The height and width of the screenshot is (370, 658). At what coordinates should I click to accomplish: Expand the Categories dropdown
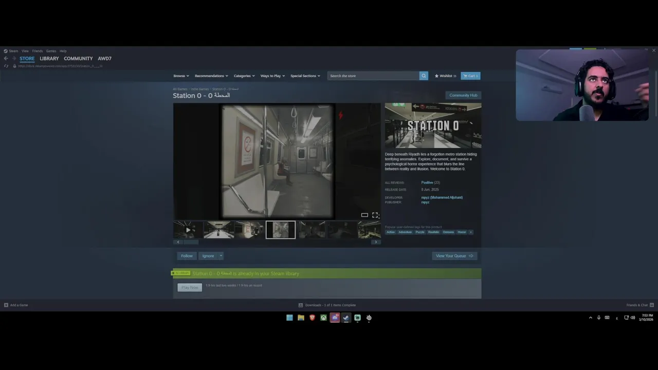[244, 76]
